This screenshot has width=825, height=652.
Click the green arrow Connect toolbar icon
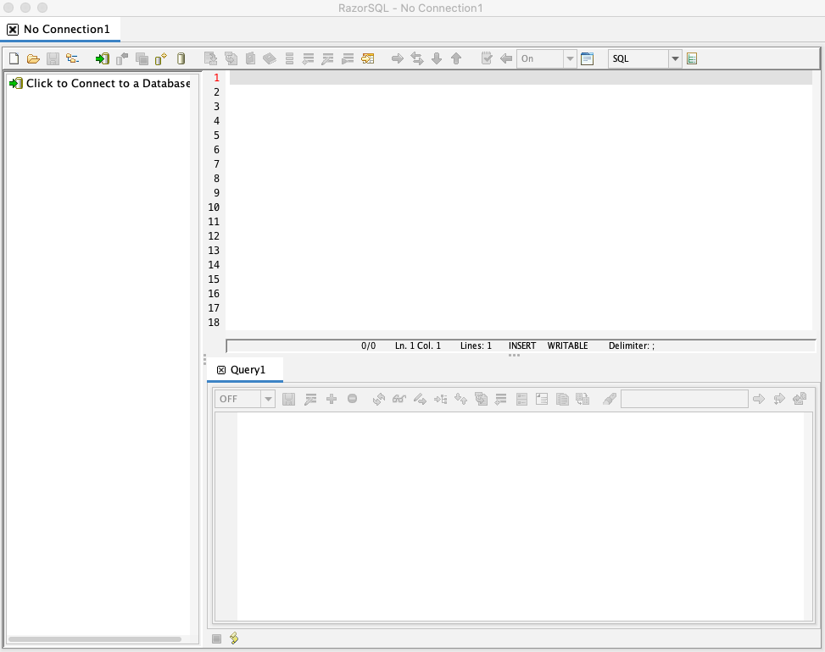102,58
